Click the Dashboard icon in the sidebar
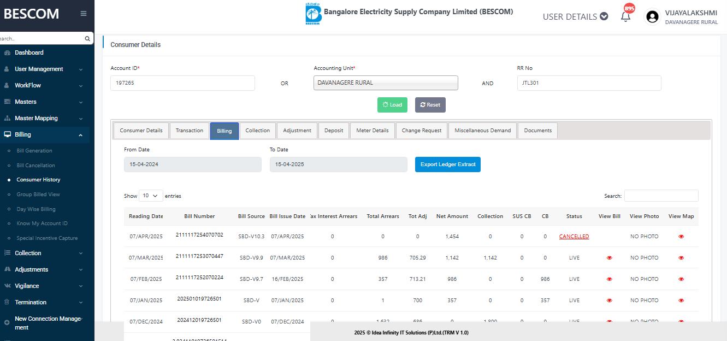Image resolution: width=727 pixels, height=341 pixels. click(x=7, y=53)
